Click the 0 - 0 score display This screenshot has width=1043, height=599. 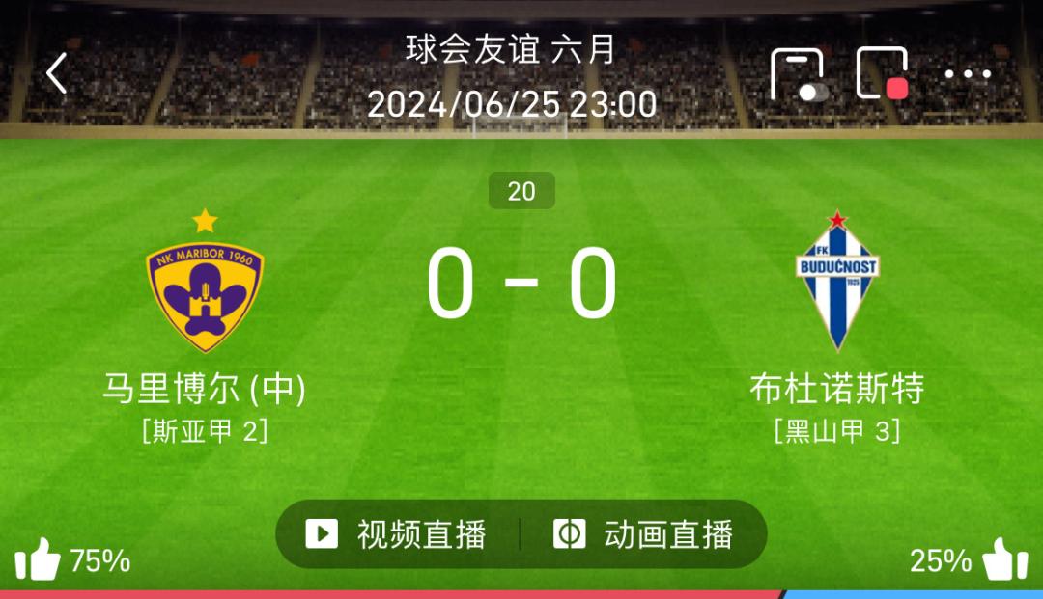pyautogui.click(x=521, y=283)
